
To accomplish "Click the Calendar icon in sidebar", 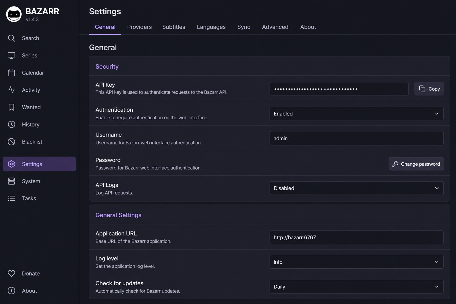I will coord(11,73).
